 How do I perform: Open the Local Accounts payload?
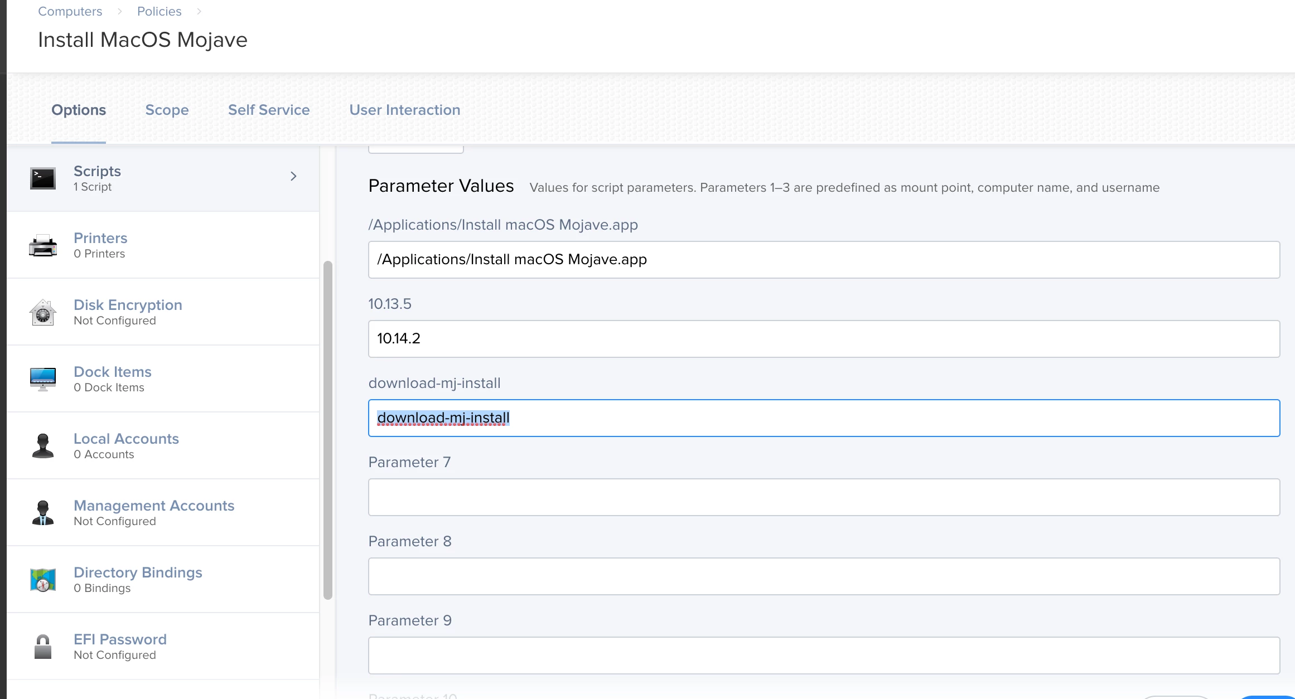tap(163, 446)
